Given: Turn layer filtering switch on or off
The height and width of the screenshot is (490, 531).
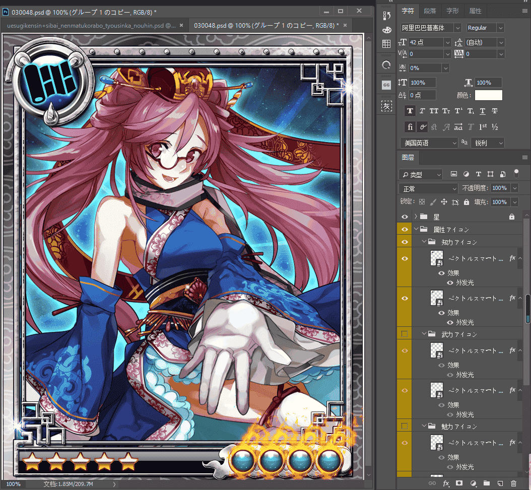Looking at the screenshot, I should point(516,173).
